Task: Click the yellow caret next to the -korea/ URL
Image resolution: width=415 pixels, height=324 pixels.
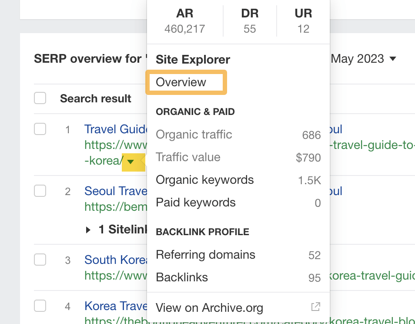Action: coord(131,162)
